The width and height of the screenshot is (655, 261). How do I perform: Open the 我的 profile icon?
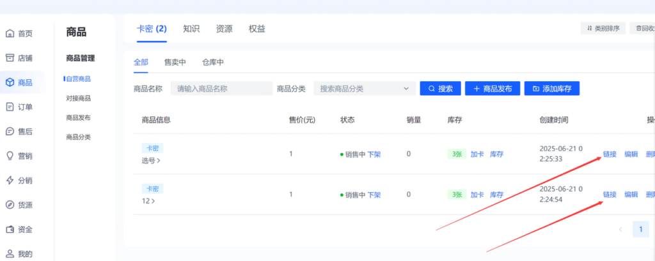(x=10, y=254)
